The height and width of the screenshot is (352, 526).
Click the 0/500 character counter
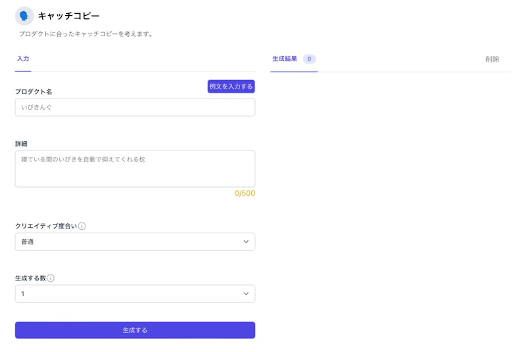coord(245,194)
